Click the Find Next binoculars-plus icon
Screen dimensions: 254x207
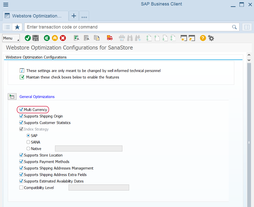point(138,38)
